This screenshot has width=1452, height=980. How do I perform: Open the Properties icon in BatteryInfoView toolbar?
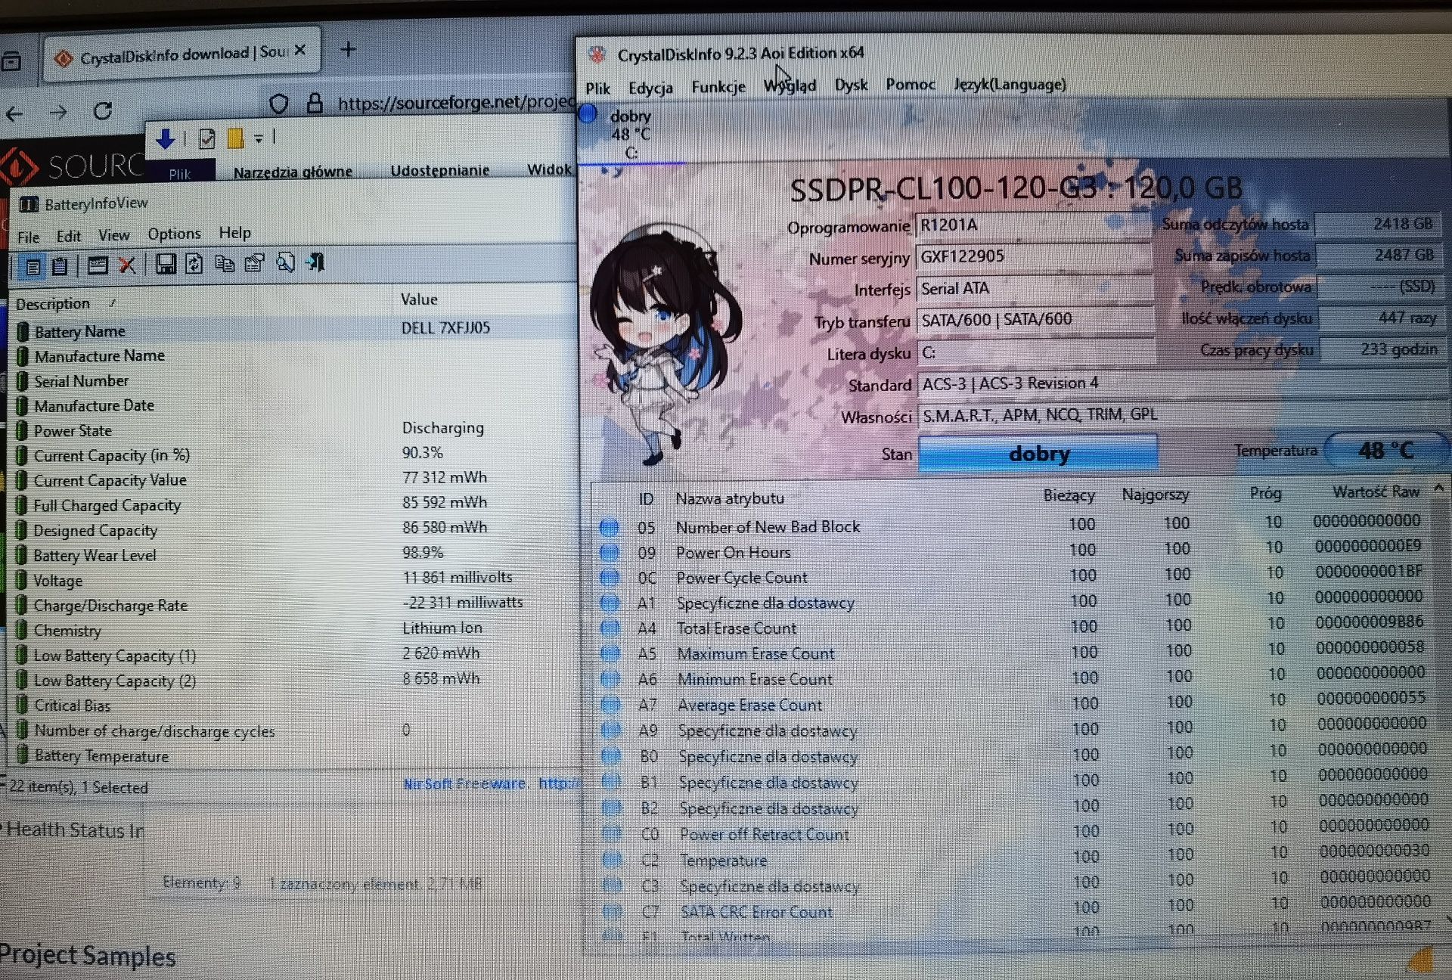coord(254,262)
